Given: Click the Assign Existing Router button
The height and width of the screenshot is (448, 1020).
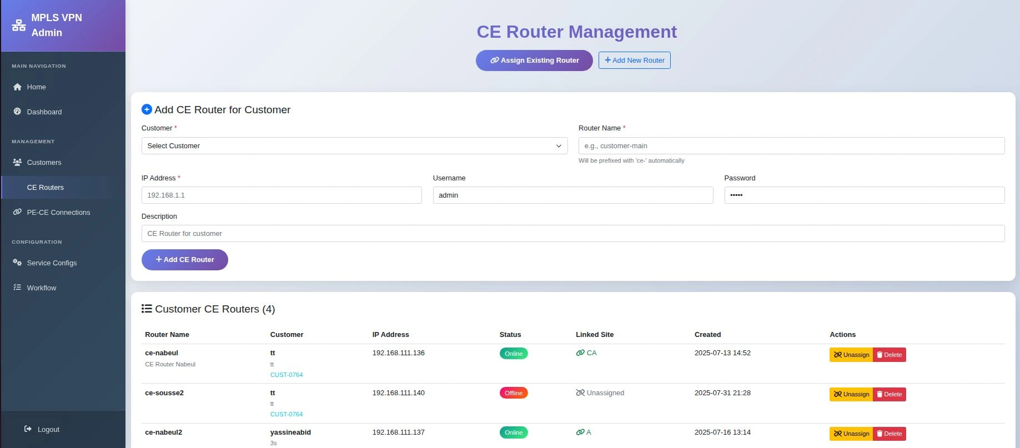Looking at the screenshot, I should click(534, 61).
